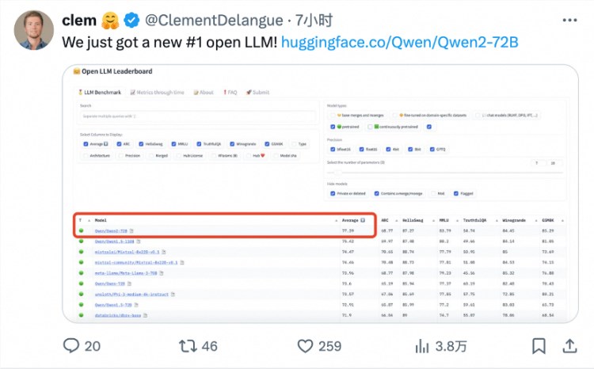The height and width of the screenshot is (369, 594).
Task: Sort by the Model column header
Action: pyautogui.click(x=101, y=219)
